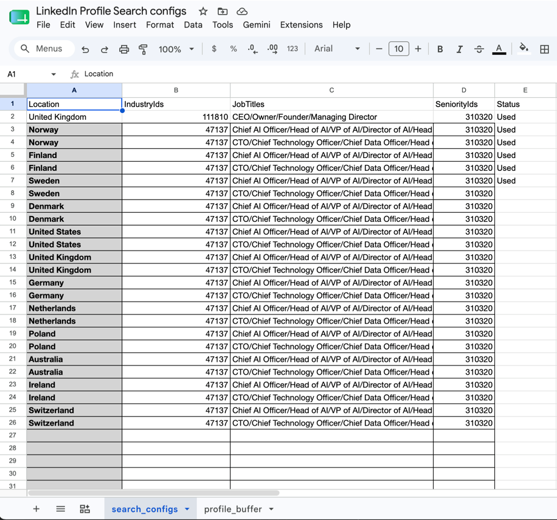Select the CEO/Owner/Founder/Managing Director cell
This screenshot has height=520, width=557.
(x=331, y=117)
